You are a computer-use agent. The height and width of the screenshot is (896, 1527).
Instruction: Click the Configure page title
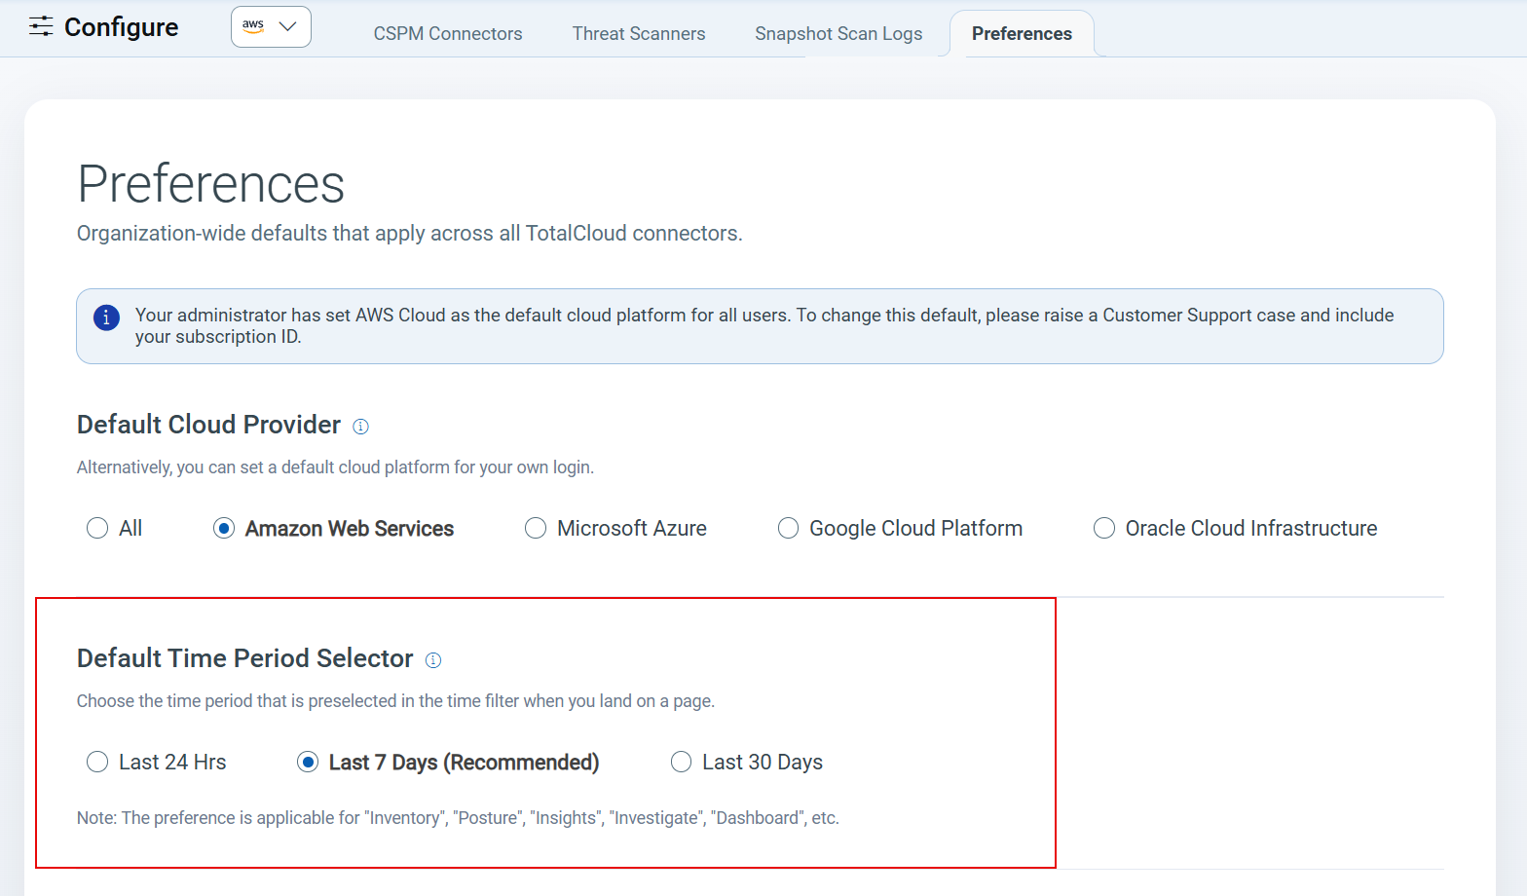click(x=122, y=27)
